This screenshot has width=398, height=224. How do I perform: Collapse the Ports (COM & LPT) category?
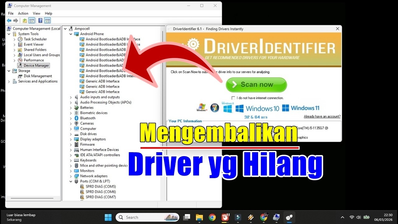click(71, 181)
